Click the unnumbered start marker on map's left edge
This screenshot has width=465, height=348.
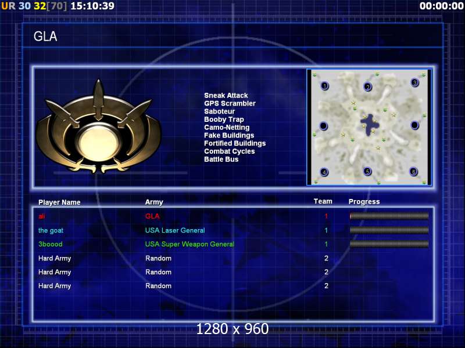pyautogui.click(x=324, y=126)
